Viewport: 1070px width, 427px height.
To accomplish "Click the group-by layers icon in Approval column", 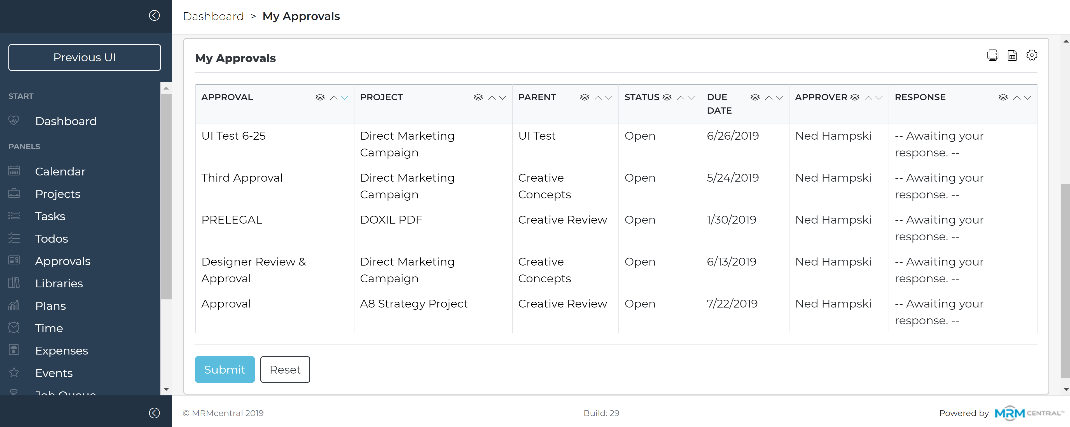I will click(320, 97).
